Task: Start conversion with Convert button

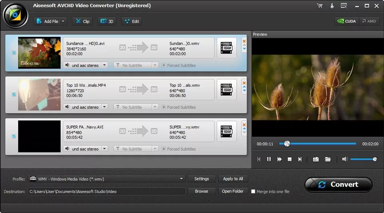Action: pyautogui.click(x=339, y=185)
